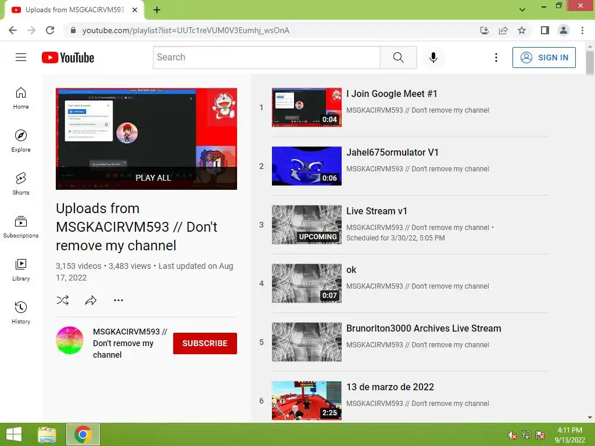Open playlist more options ellipsis
Viewport: 595px width, 446px height.
[119, 300]
